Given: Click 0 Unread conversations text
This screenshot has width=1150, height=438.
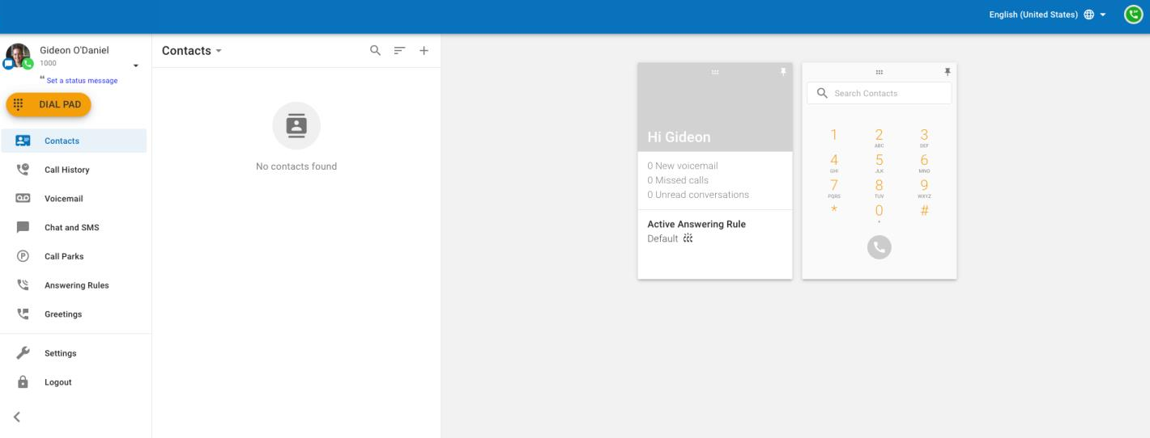Looking at the screenshot, I should coord(698,195).
